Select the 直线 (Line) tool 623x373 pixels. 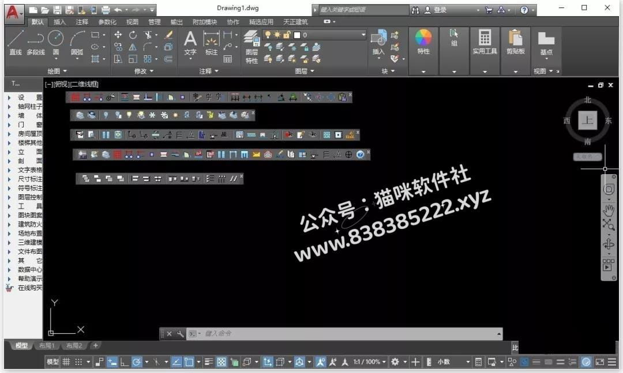[x=16, y=43]
